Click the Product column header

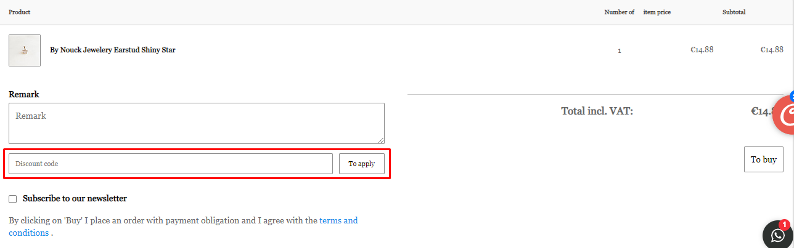(x=20, y=12)
